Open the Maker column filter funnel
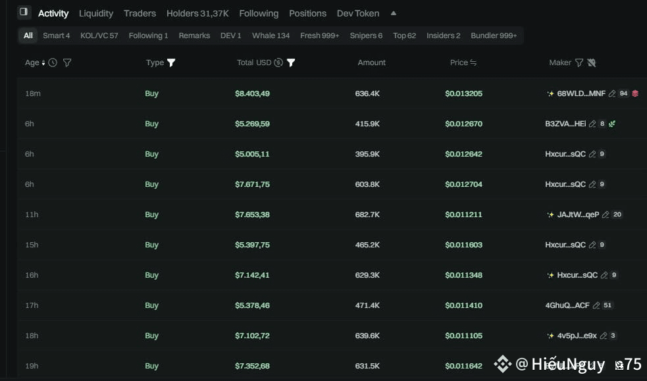 pyautogui.click(x=579, y=63)
